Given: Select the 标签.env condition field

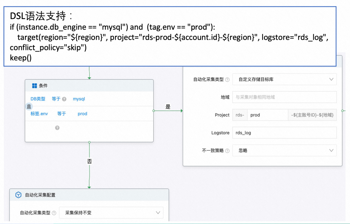Looking at the screenshot, I should click(x=39, y=114).
